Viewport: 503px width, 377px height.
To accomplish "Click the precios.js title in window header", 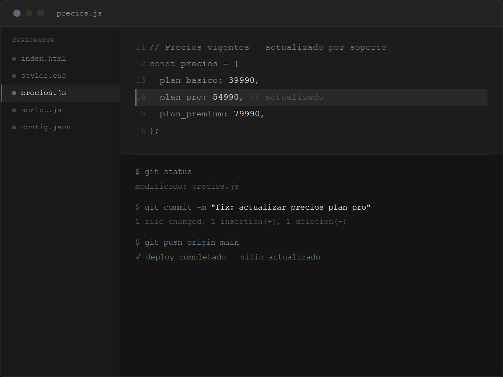I will (x=79, y=13).
